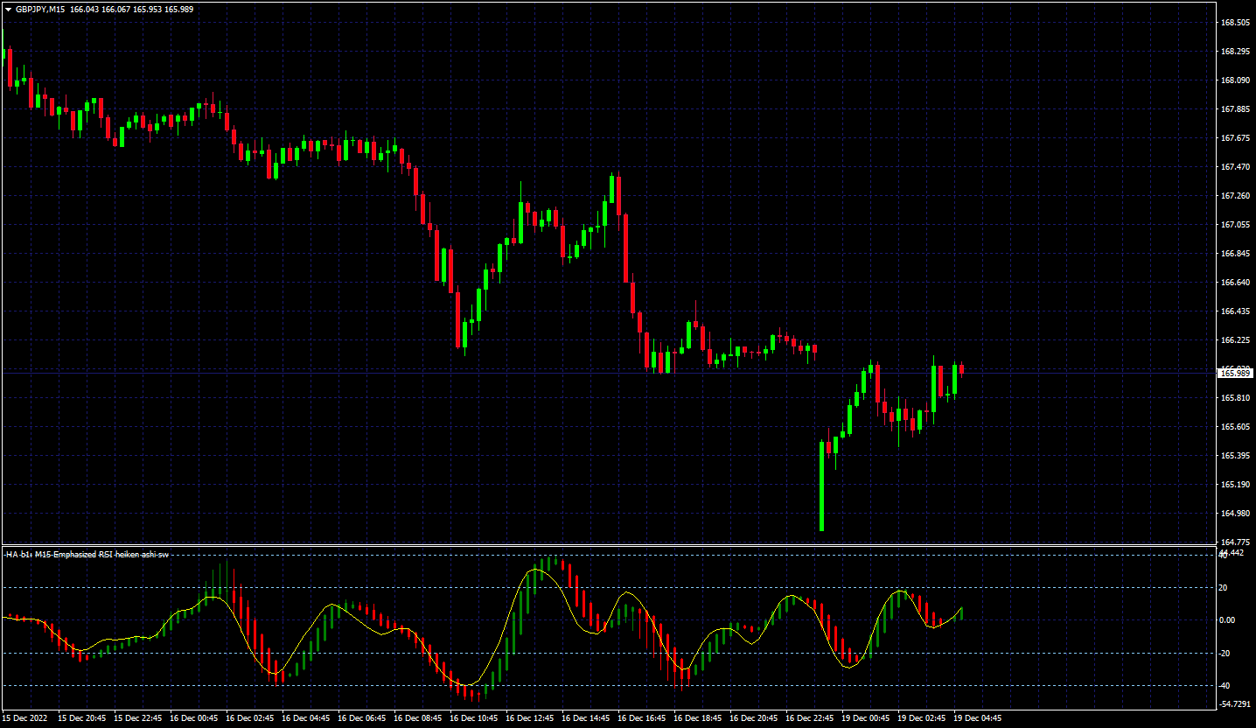Screen dimensions: 1256x728
Task: Click price level 166.435 on the scale
Action: tap(1236, 311)
